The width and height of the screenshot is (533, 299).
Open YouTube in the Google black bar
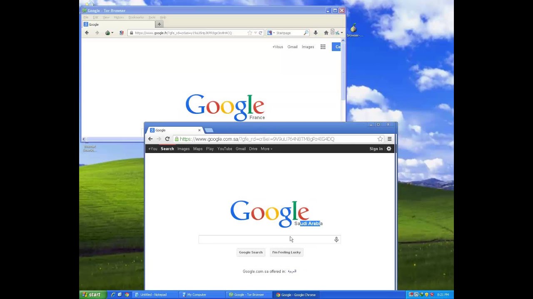point(225,149)
